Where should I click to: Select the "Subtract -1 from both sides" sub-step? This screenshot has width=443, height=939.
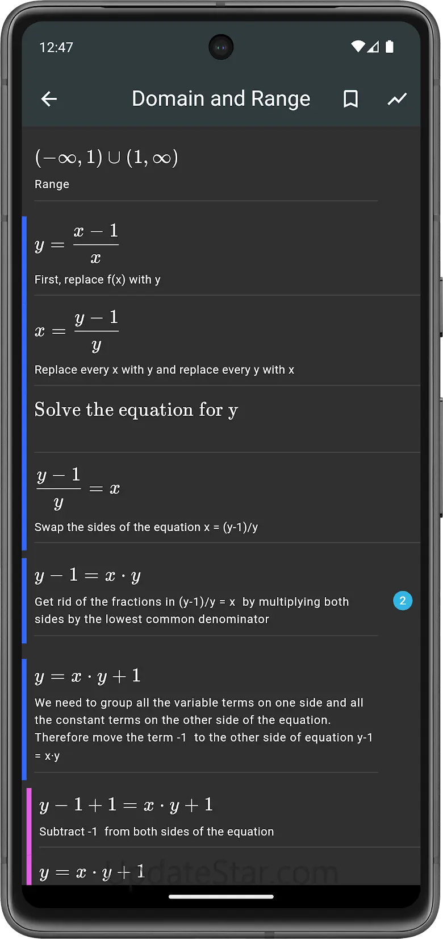click(156, 832)
